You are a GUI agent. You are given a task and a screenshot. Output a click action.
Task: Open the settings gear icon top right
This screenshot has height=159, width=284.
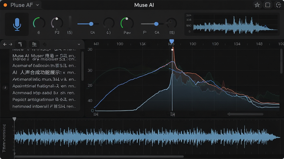278,5
